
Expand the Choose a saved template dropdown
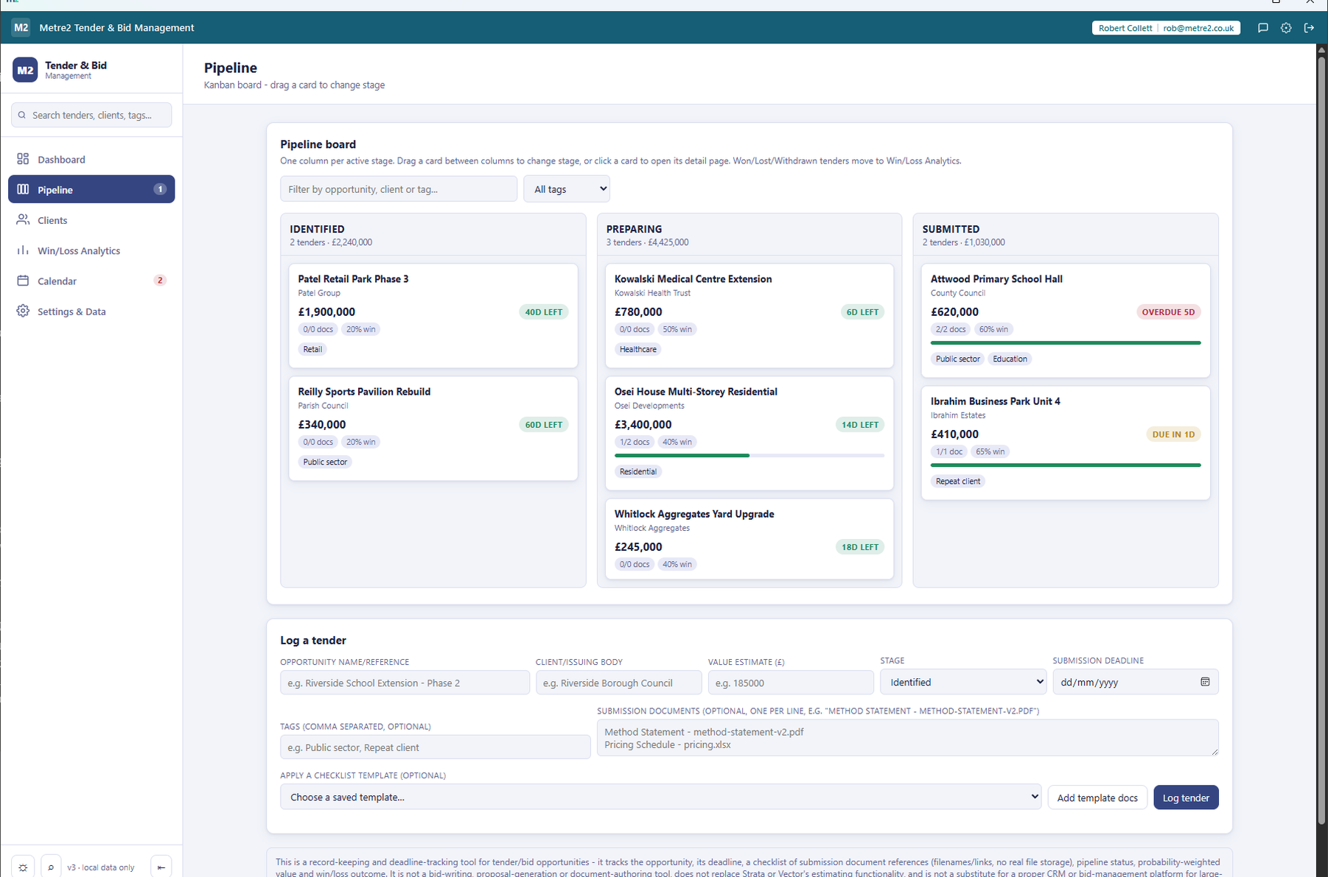660,797
